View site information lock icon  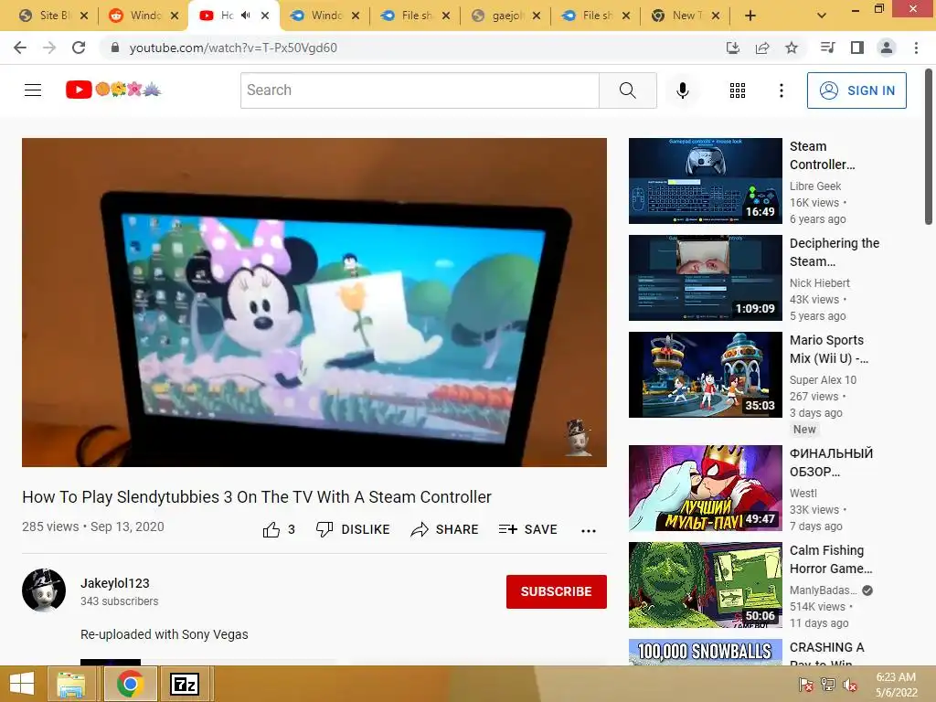(x=115, y=48)
